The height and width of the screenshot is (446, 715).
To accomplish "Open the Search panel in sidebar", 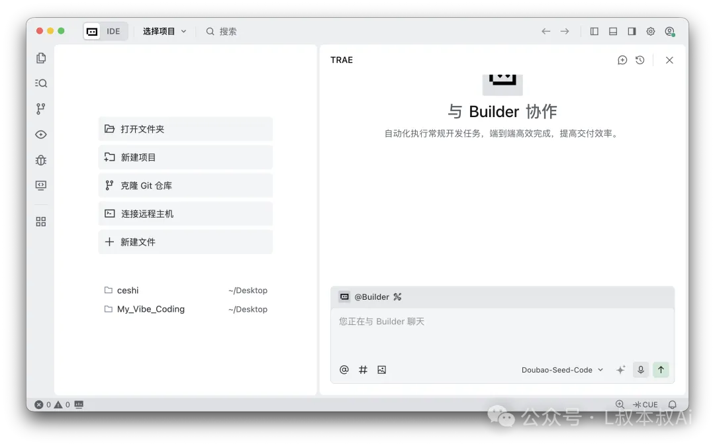I will pos(41,83).
